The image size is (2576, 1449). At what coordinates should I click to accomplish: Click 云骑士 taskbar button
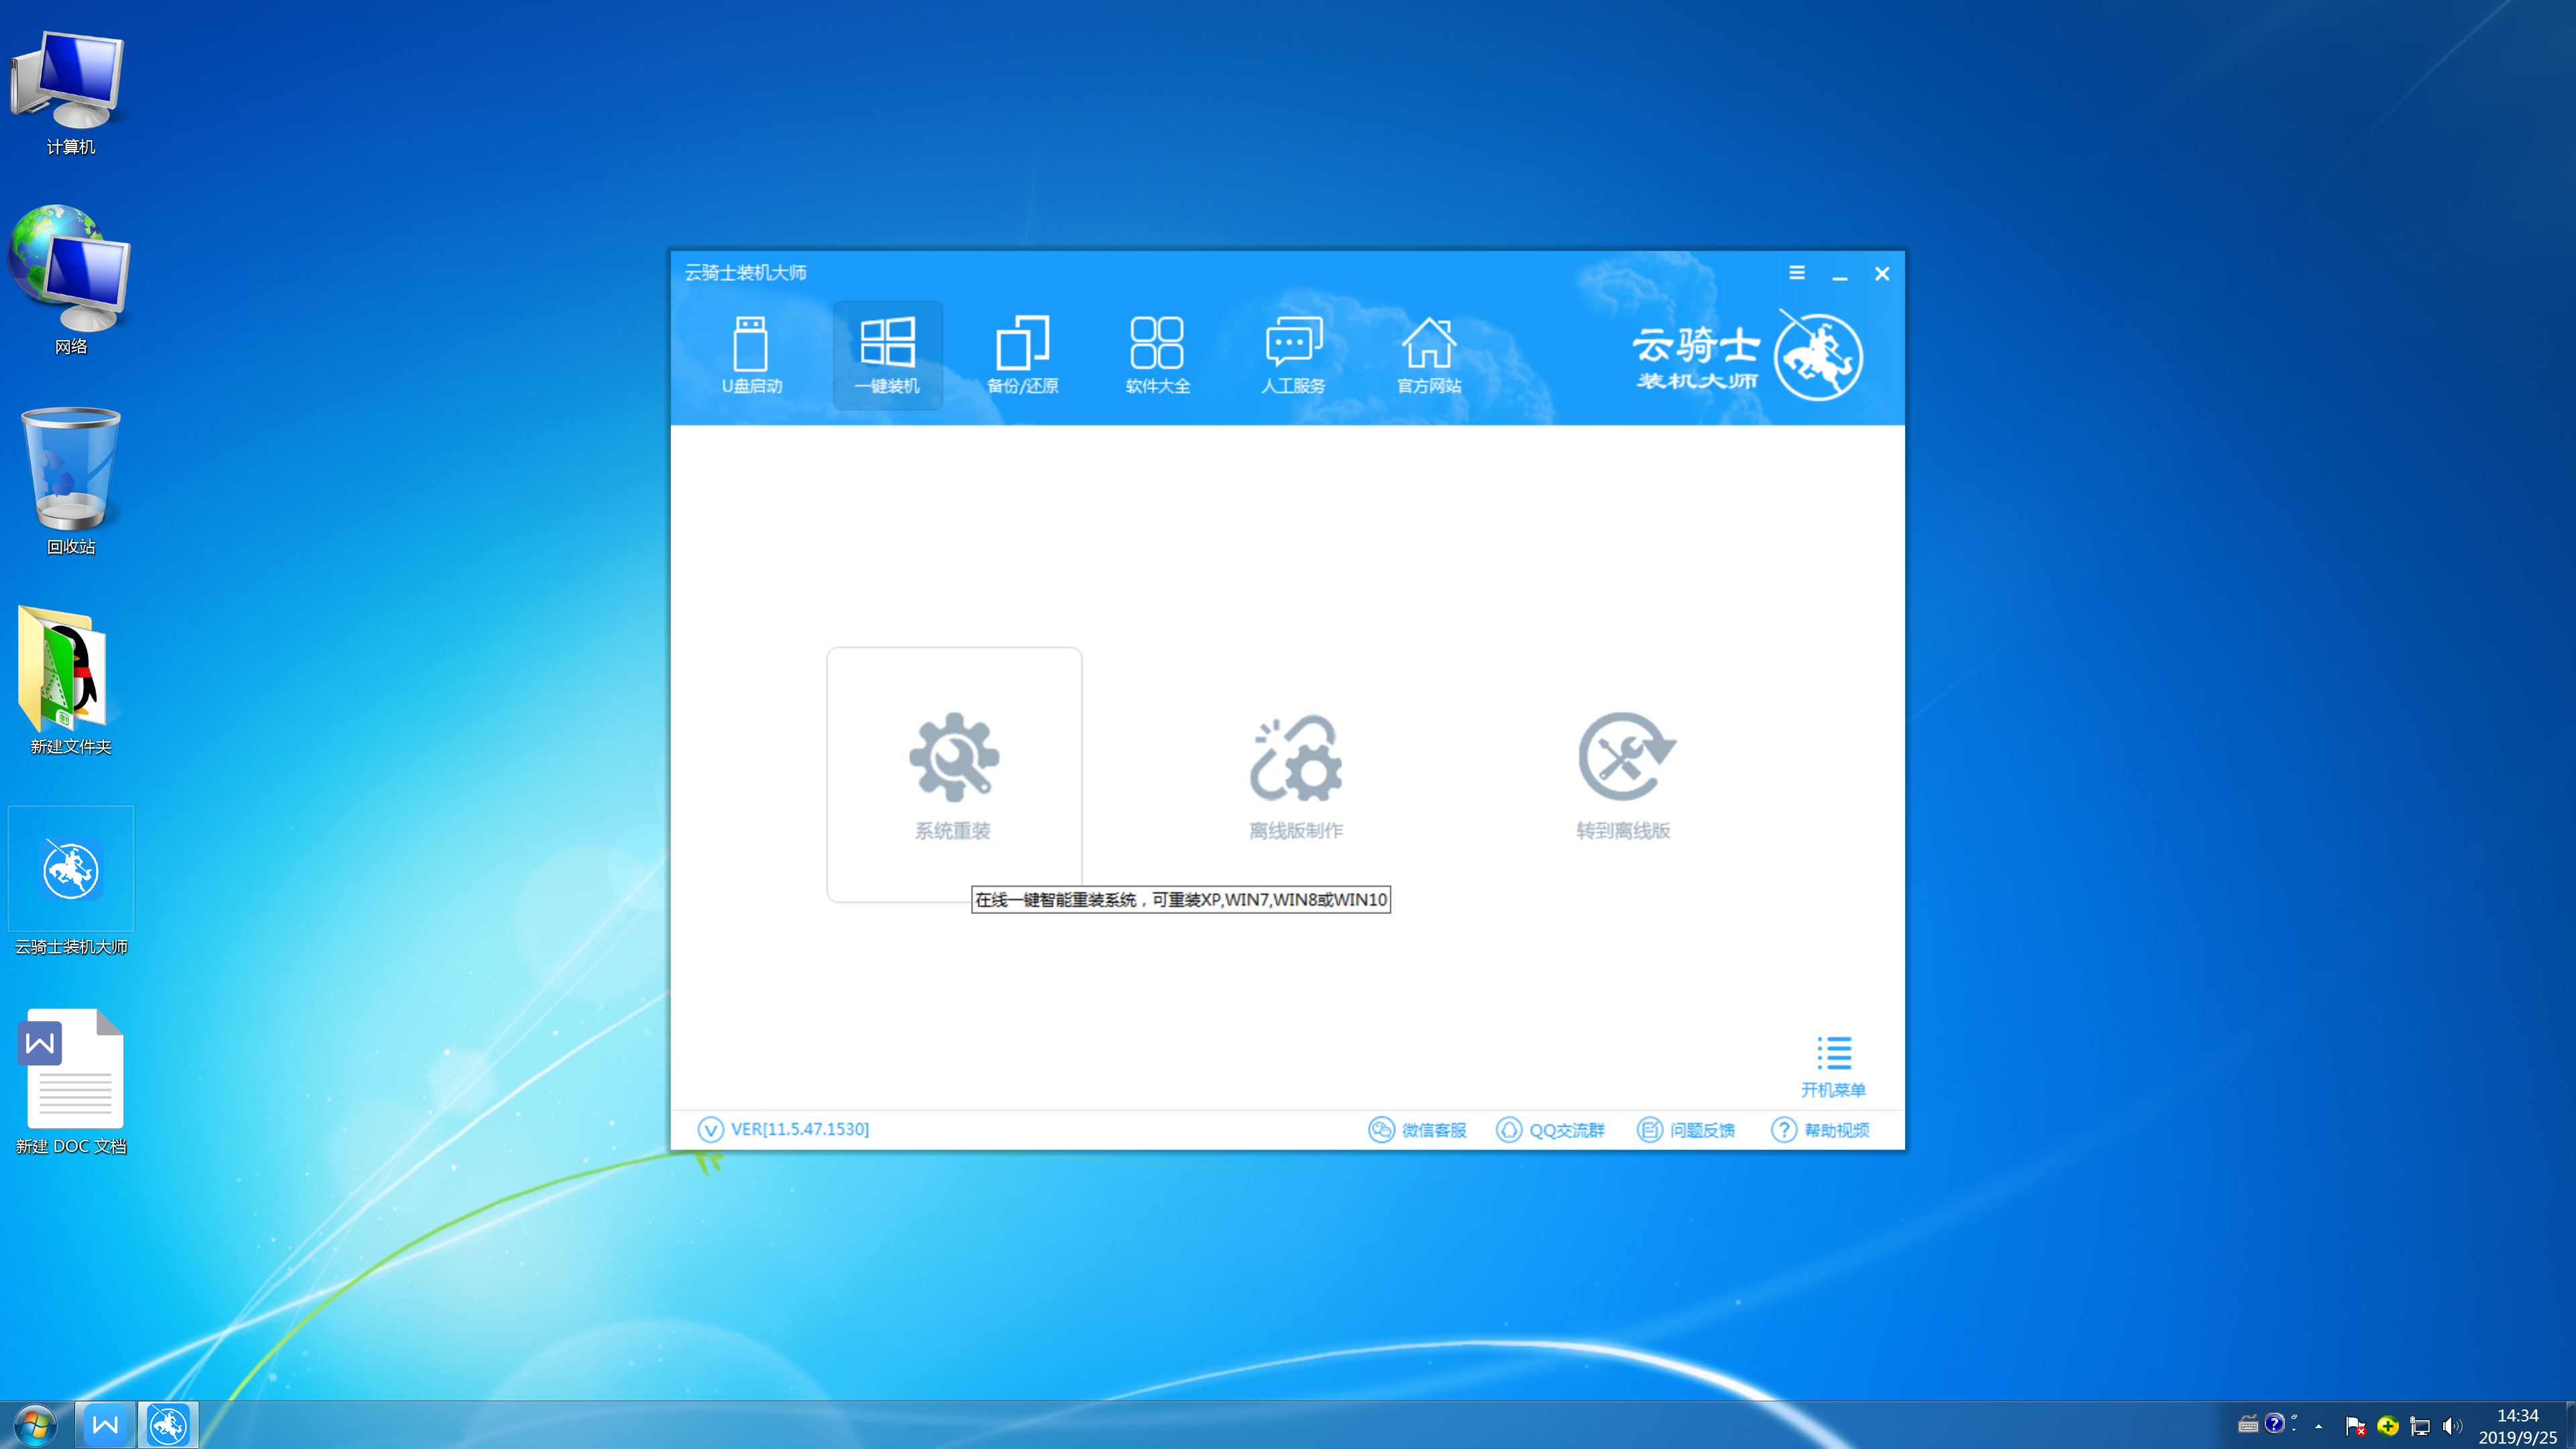coord(167,1425)
